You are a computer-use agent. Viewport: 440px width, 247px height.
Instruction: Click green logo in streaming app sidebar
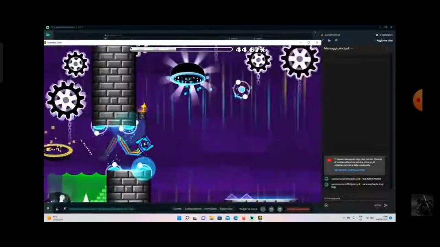48,35
